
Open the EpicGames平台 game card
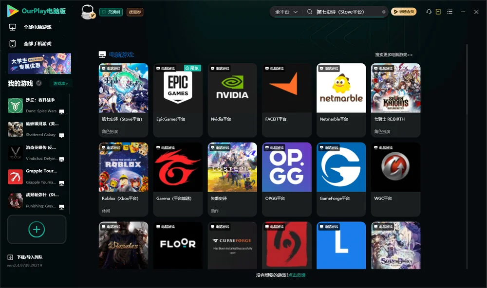pyautogui.click(x=178, y=100)
